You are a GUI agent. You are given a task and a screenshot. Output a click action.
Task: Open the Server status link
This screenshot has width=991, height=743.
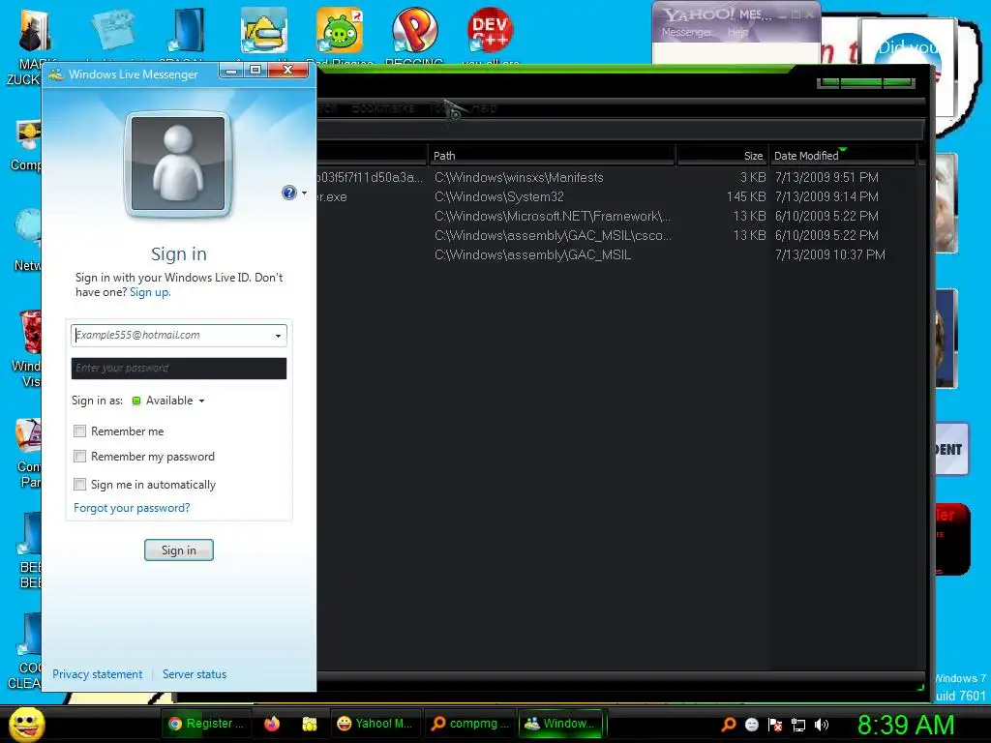click(x=194, y=674)
